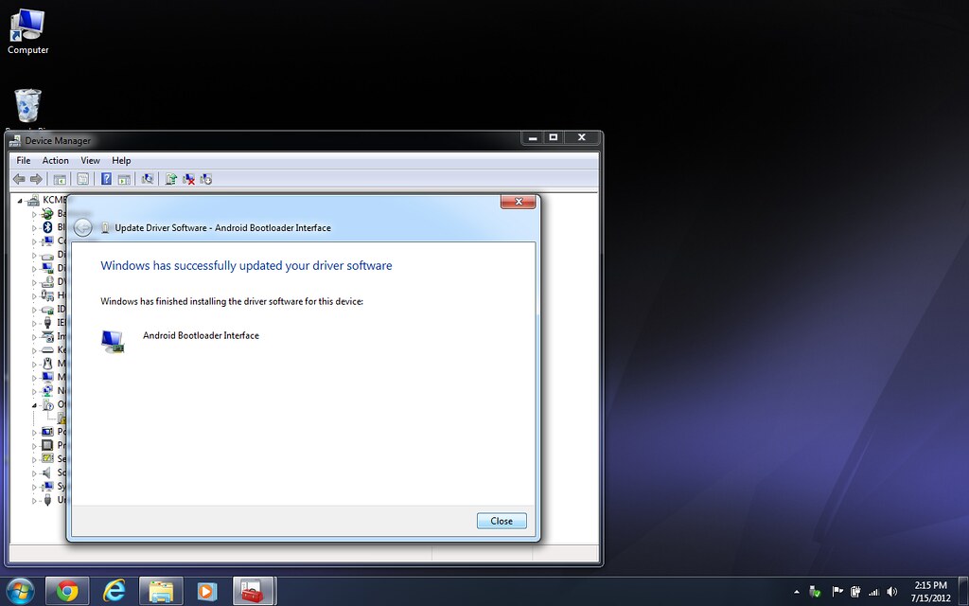Select the Imaging devices camera icon
Image resolution: width=969 pixels, height=606 pixels.
click(47, 336)
